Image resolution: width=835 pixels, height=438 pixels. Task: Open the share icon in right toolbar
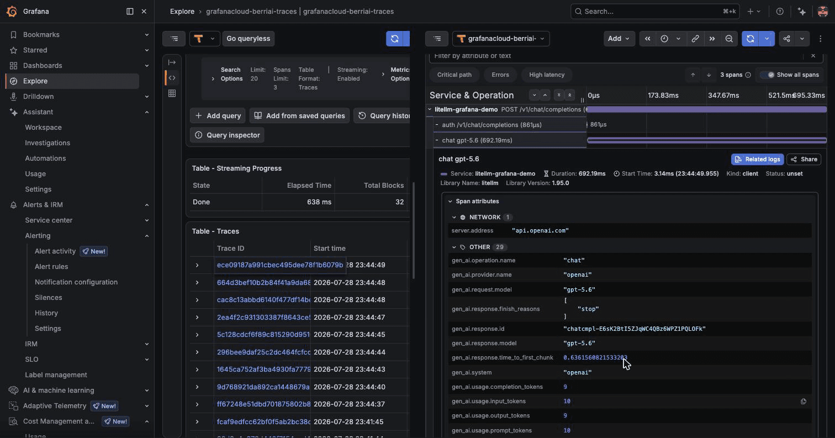coord(787,39)
